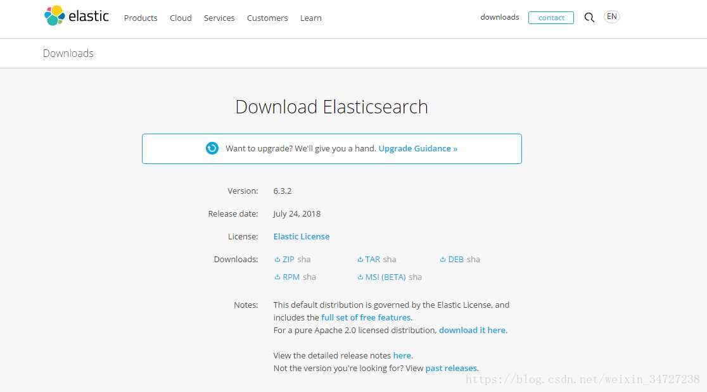707x392 pixels.
Task: Open the EN language selector
Action: coord(611,17)
